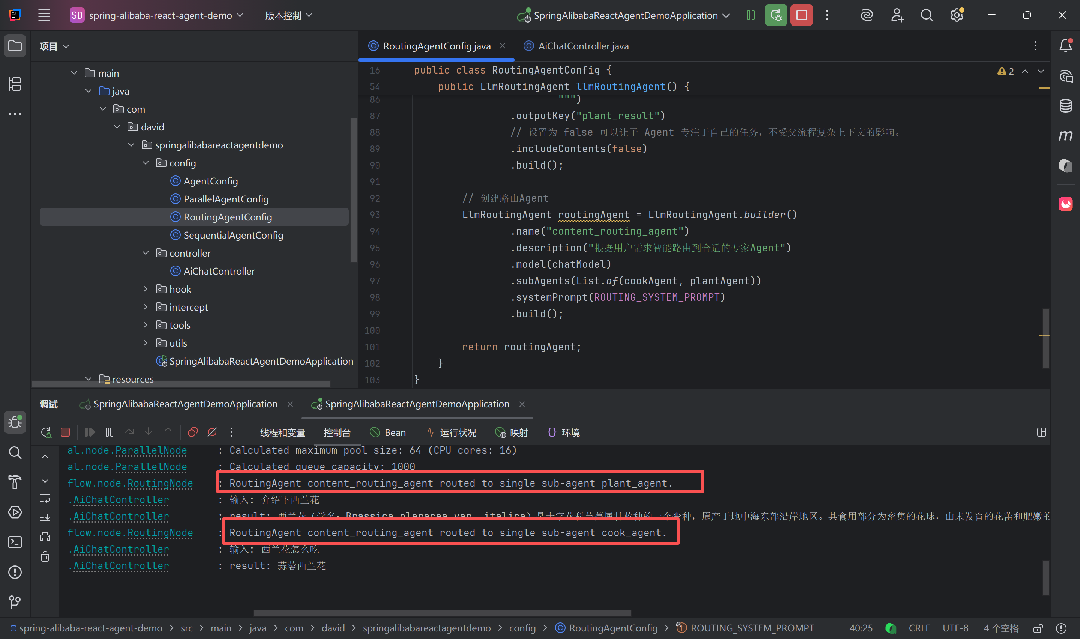Rerun the debug session in debug toolbar
1080x639 pixels.
[46, 432]
